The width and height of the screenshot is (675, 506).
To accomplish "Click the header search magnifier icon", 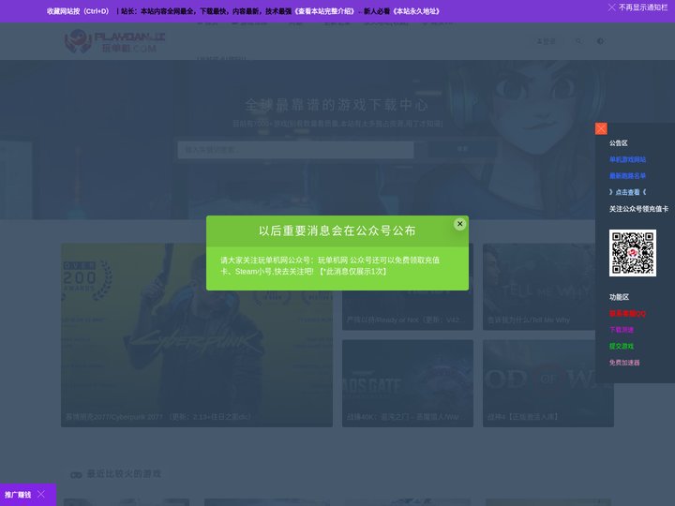I will coord(578,41).
